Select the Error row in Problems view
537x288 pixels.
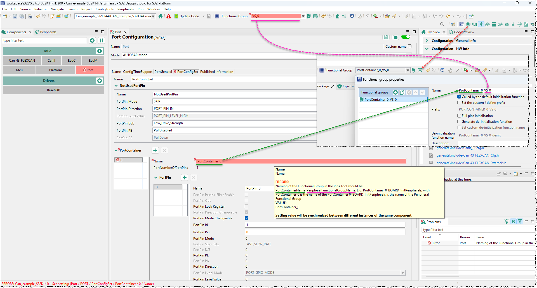click(x=478, y=243)
